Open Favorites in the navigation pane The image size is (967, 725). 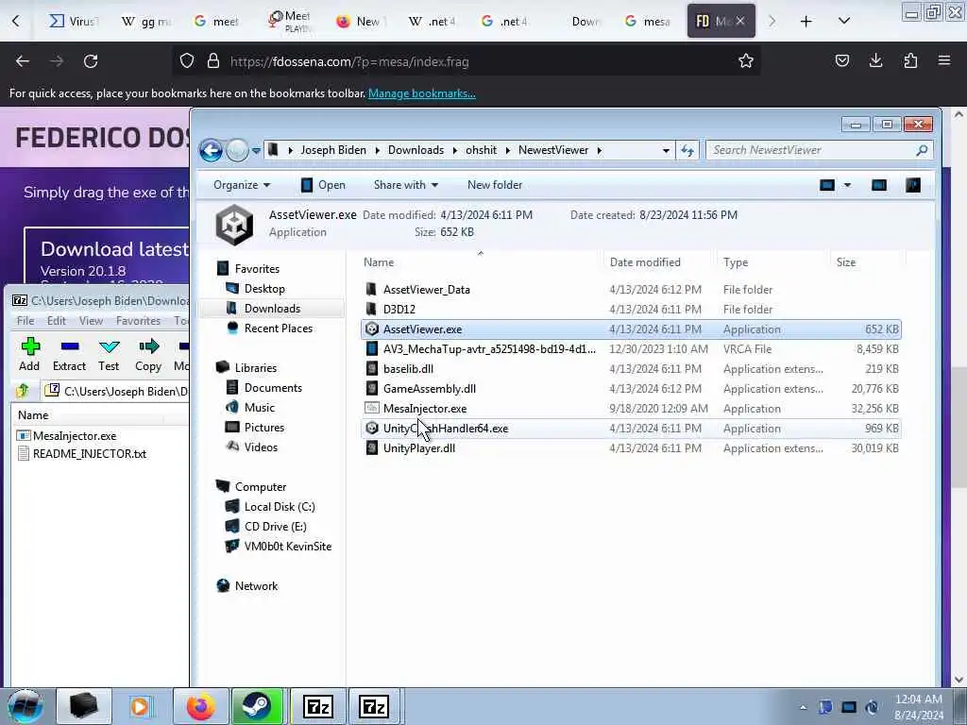[x=257, y=269]
